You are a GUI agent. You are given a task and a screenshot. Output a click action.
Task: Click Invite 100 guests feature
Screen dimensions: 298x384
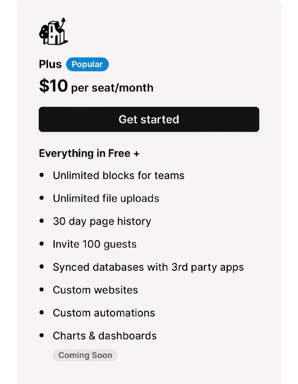tap(95, 244)
